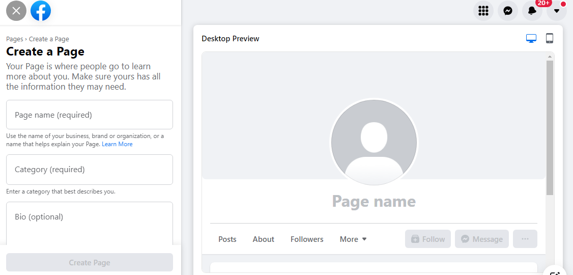573x275 pixels.
Task: Click 'Enter a category that best describes you'
Action: click(x=61, y=191)
